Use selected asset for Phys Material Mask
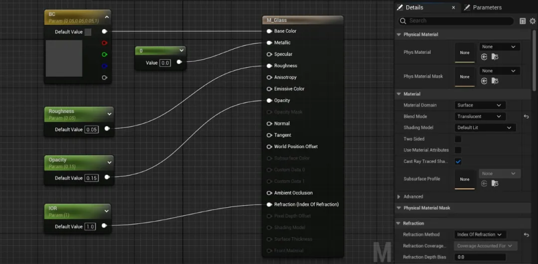Viewport: 538px width, 264px height. coord(484,81)
